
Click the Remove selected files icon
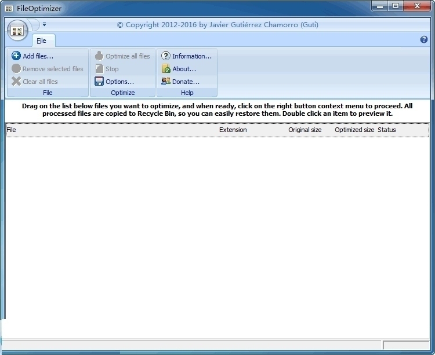16,69
